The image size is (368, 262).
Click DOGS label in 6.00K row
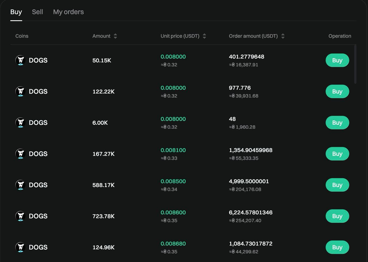point(38,123)
